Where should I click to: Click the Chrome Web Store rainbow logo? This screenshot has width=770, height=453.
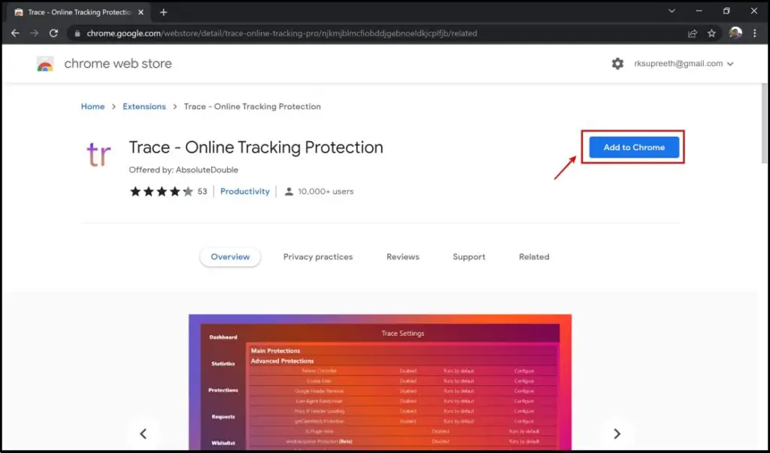(x=45, y=64)
